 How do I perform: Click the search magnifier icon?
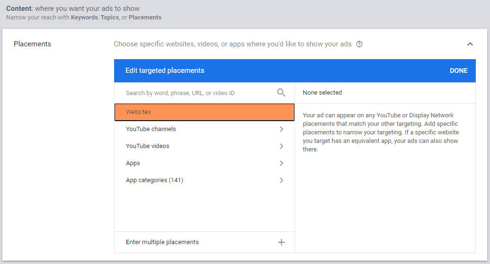(281, 92)
